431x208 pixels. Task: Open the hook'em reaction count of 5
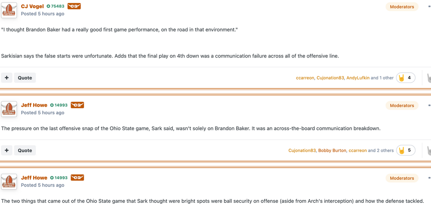click(x=406, y=150)
